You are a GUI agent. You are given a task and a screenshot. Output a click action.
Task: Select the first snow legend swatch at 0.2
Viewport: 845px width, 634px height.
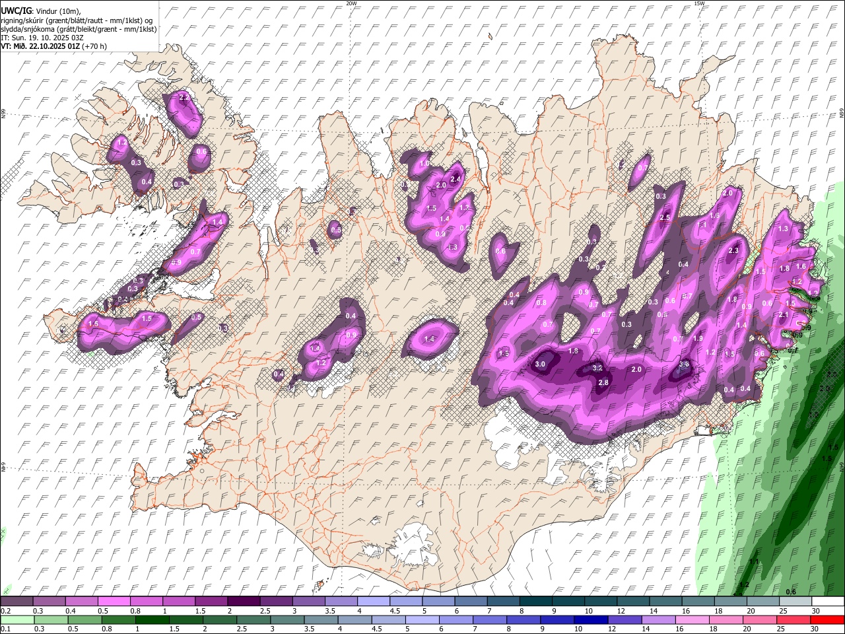click(x=17, y=602)
